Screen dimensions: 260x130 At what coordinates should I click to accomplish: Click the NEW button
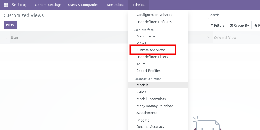(x=10, y=25)
